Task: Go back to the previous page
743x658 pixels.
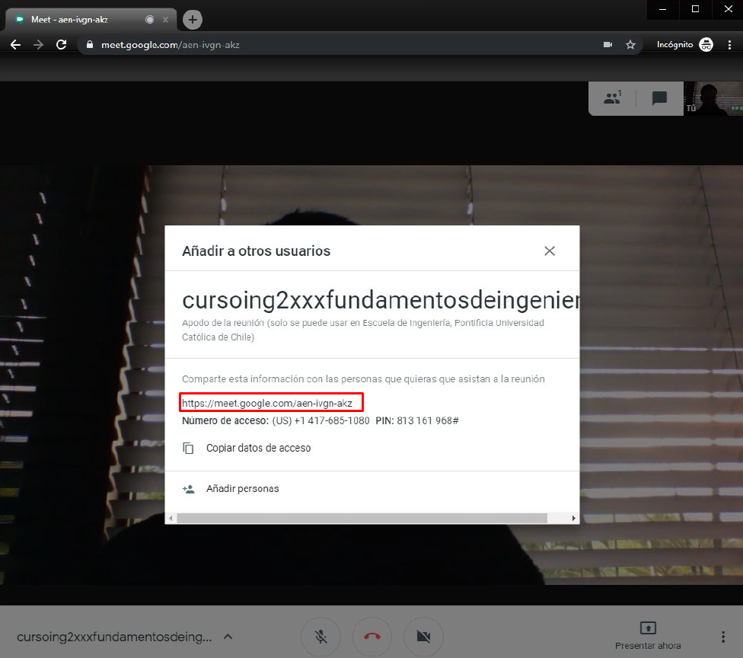Action: point(16,45)
